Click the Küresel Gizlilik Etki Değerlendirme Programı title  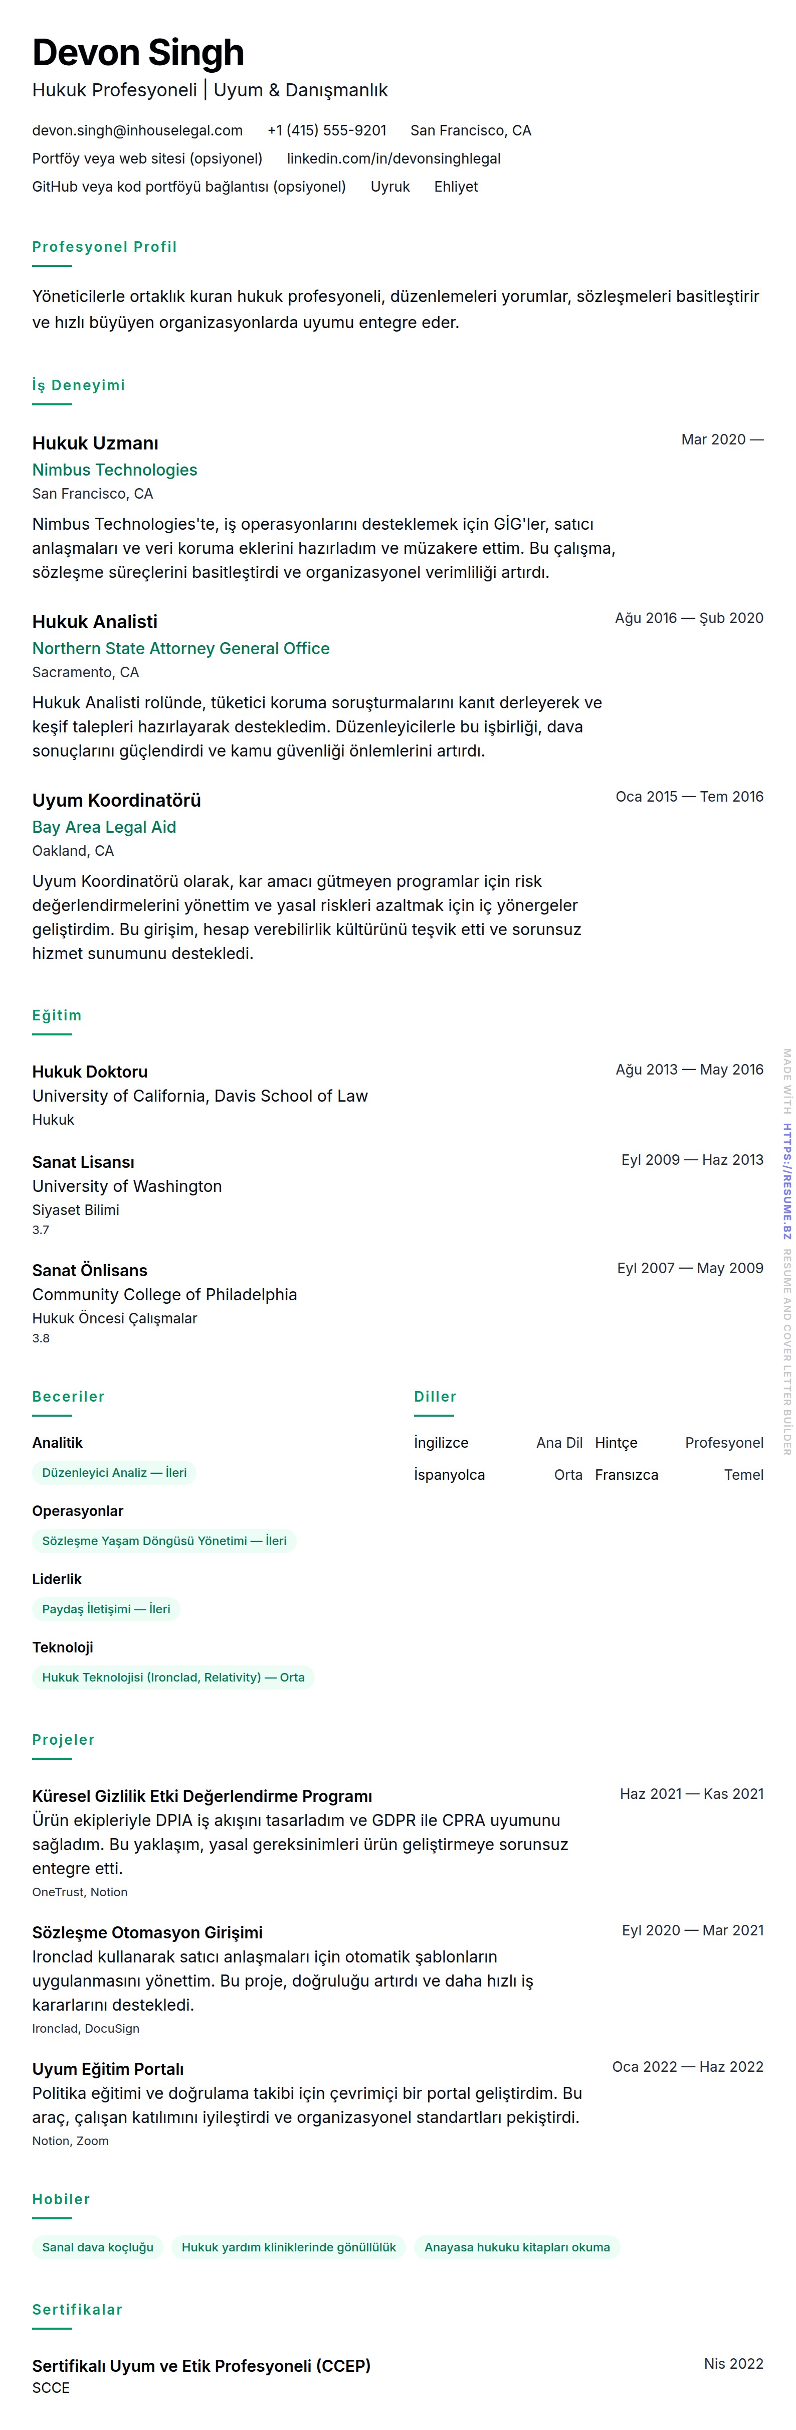202,1795
